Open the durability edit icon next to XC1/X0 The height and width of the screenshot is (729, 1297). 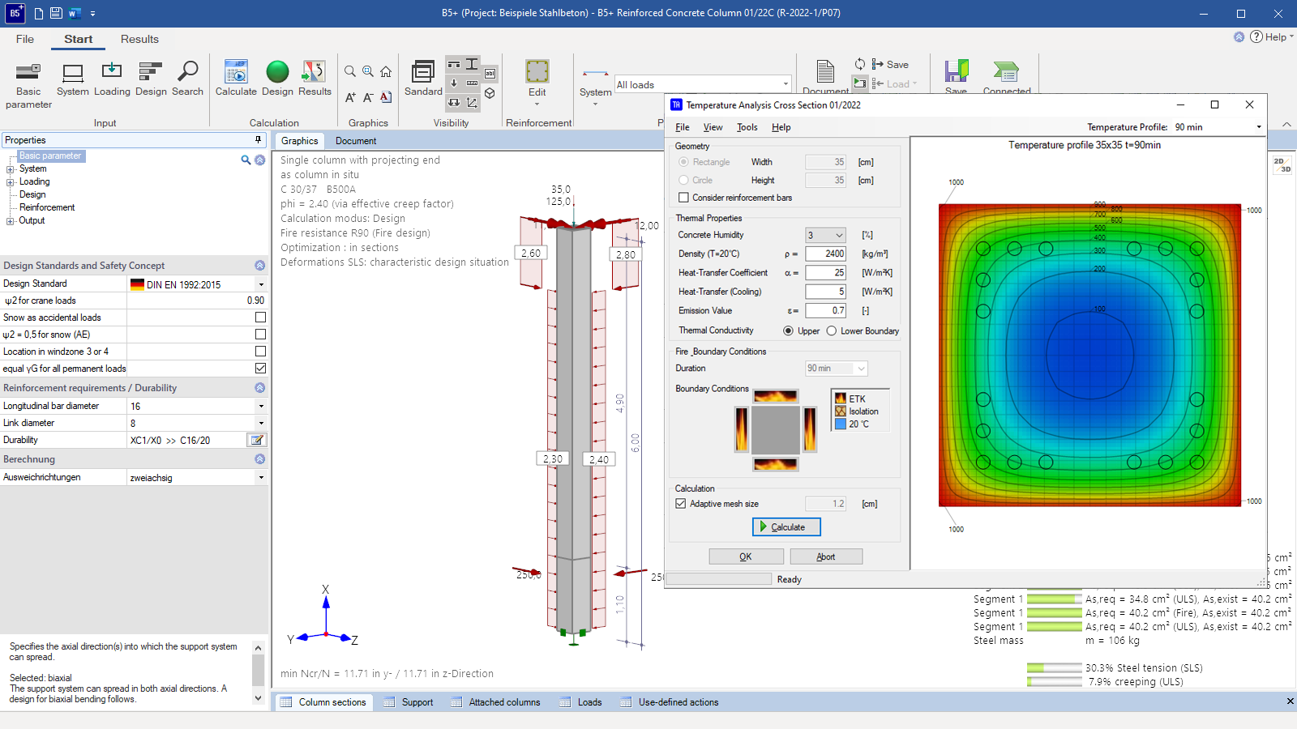coord(256,440)
